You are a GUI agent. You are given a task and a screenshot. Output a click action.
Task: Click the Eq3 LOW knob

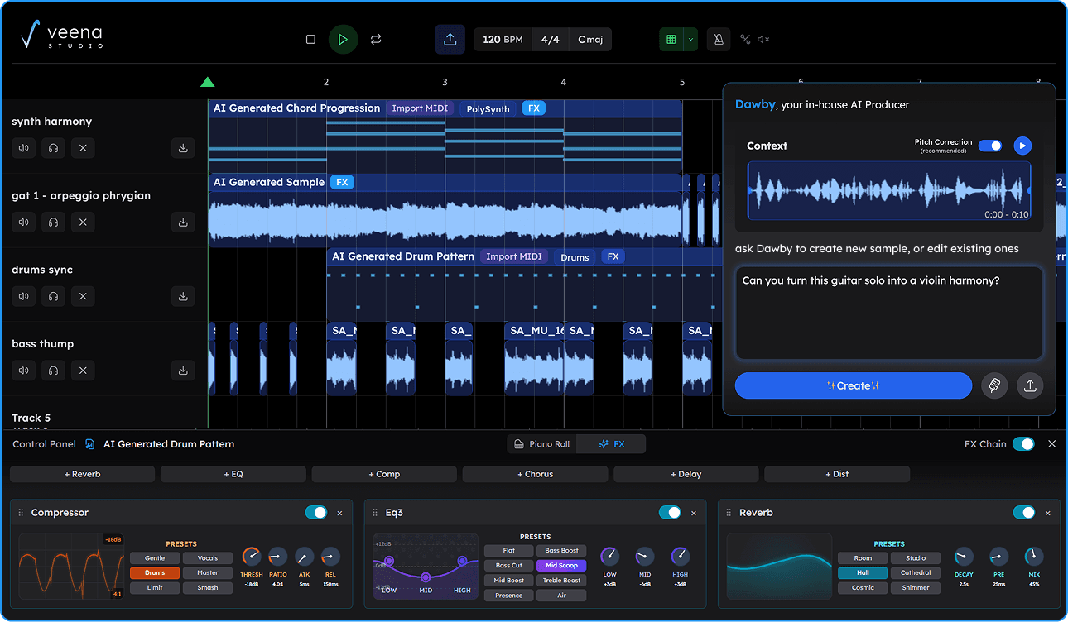point(609,557)
